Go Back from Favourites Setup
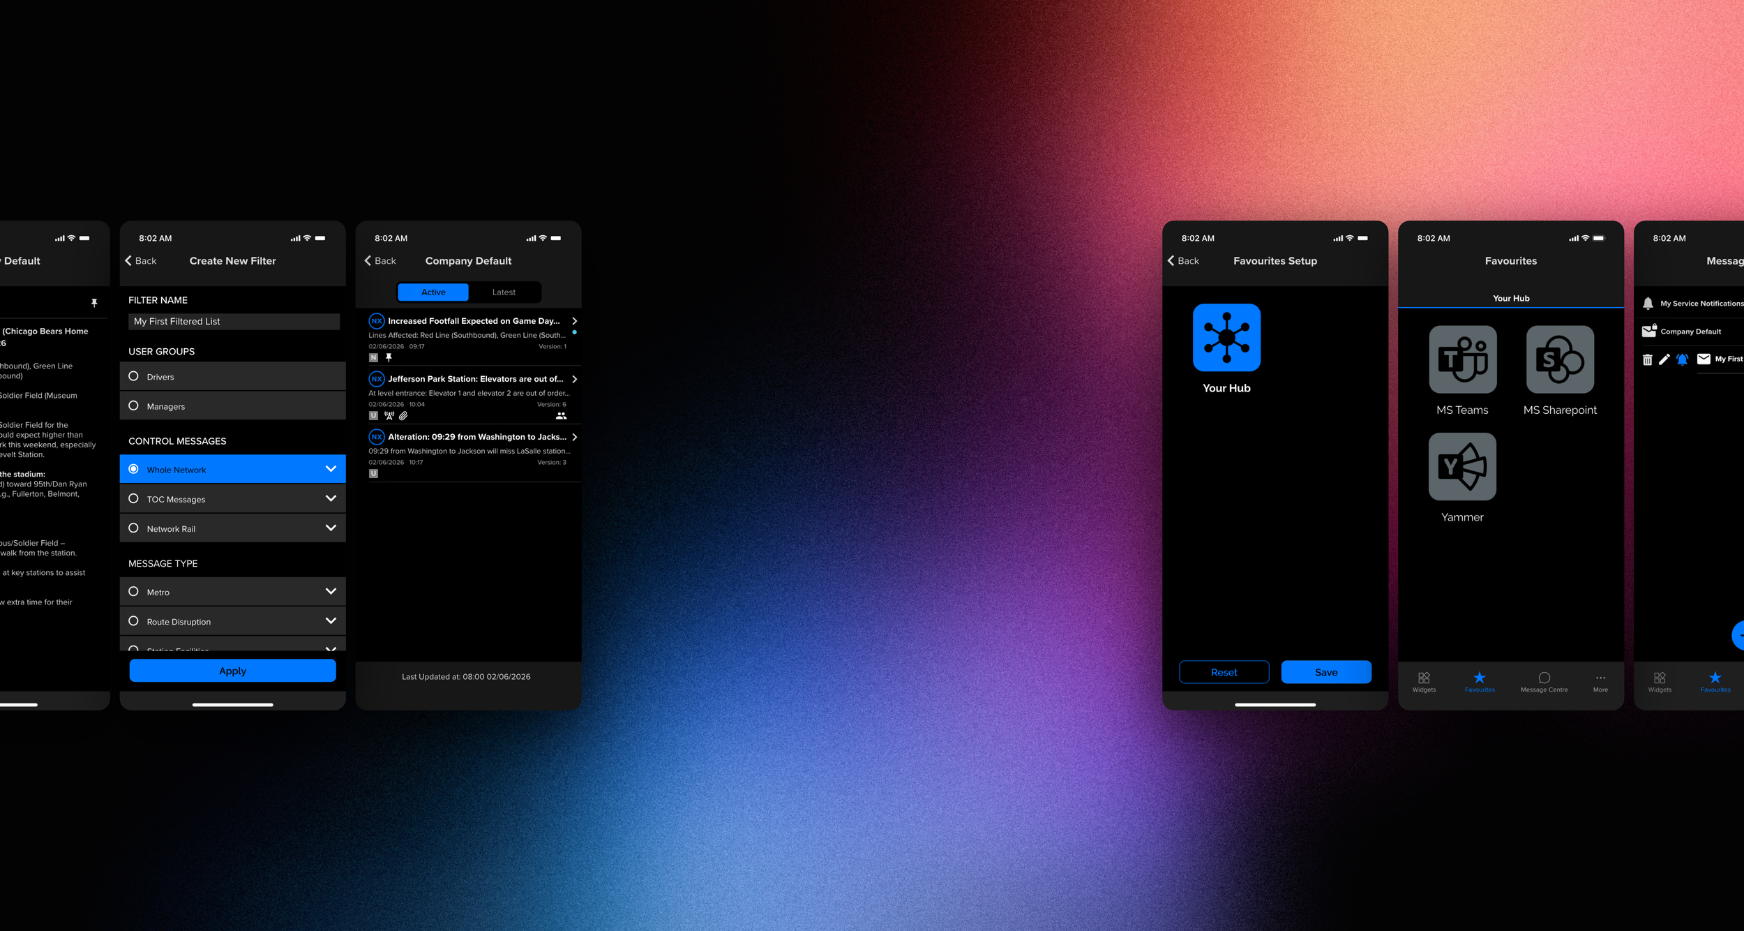1744x931 pixels. click(x=1183, y=261)
